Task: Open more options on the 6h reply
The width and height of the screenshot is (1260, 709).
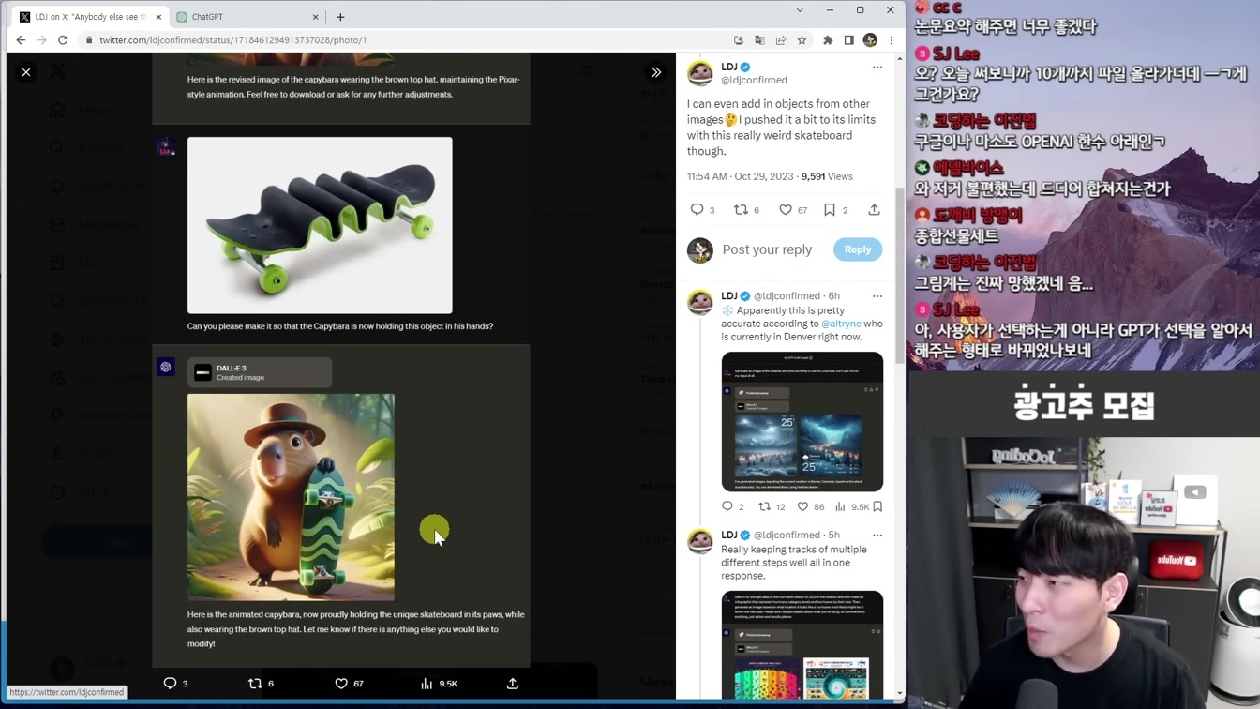Action: (877, 296)
